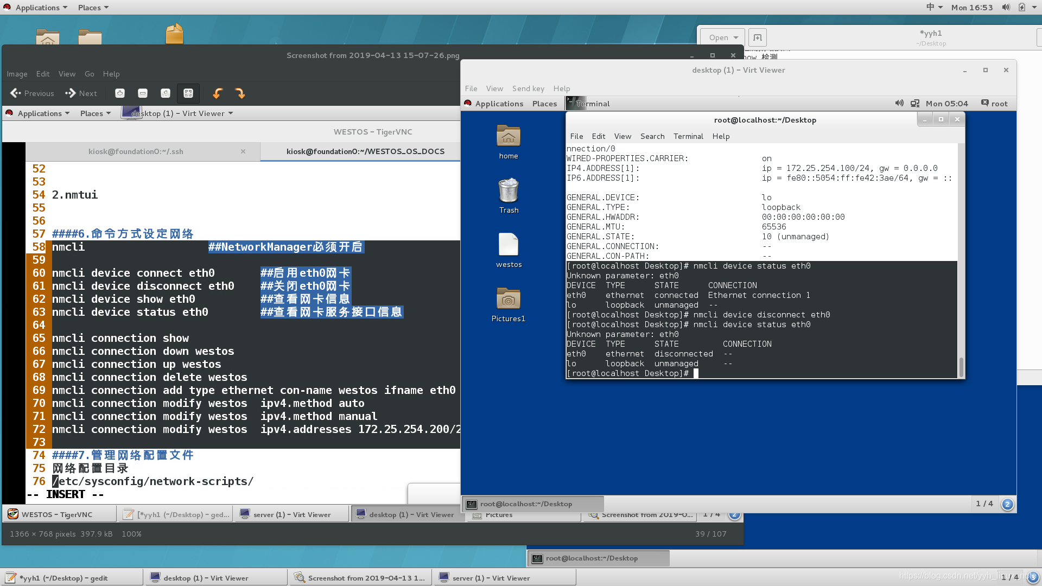Open the Search menu in terminal
The width and height of the screenshot is (1042, 586).
[x=652, y=136]
